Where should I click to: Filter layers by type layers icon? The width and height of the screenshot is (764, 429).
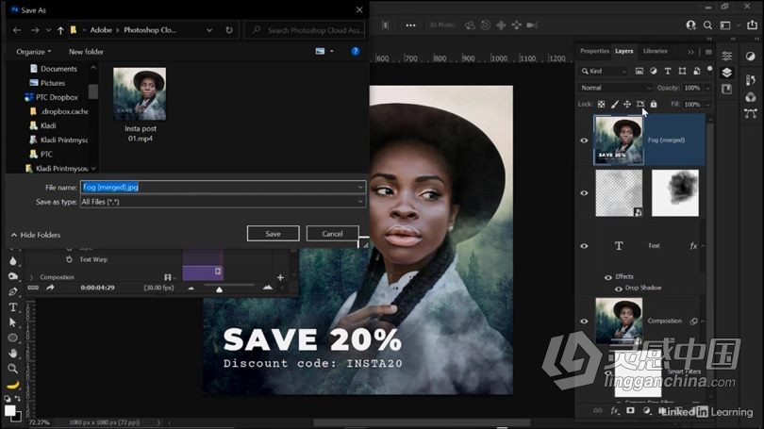pyautogui.click(x=666, y=71)
